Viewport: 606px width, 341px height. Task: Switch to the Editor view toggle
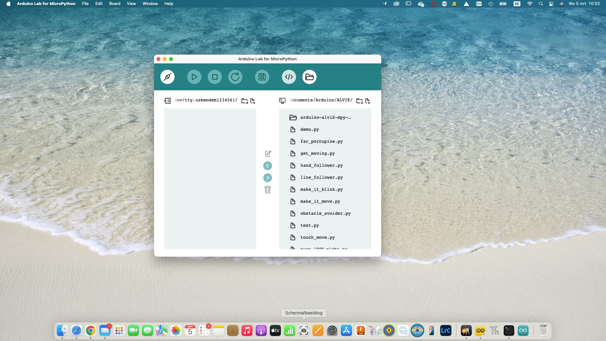(x=289, y=77)
